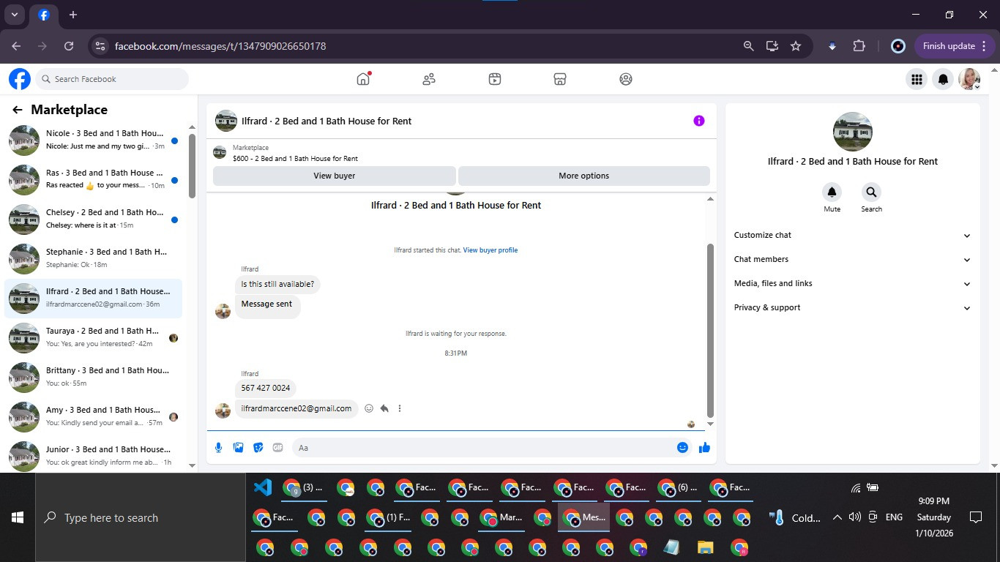This screenshot has height=562, width=1000.
Task: Open emoji picker in message field
Action: (682, 447)
